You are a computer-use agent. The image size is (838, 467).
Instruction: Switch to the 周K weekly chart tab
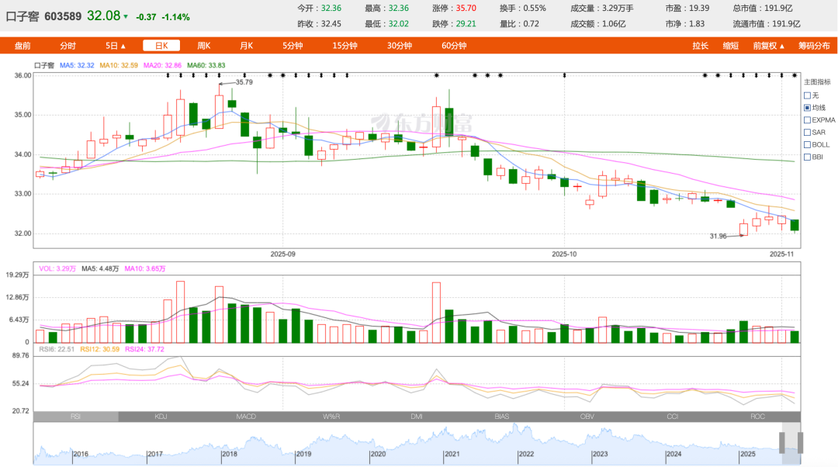click(204, 46)
